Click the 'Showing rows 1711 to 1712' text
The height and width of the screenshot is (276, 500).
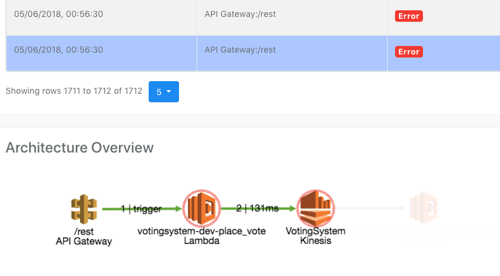(x=73, y=91)
